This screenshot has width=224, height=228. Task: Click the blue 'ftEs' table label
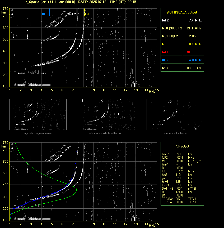(165, 60)
